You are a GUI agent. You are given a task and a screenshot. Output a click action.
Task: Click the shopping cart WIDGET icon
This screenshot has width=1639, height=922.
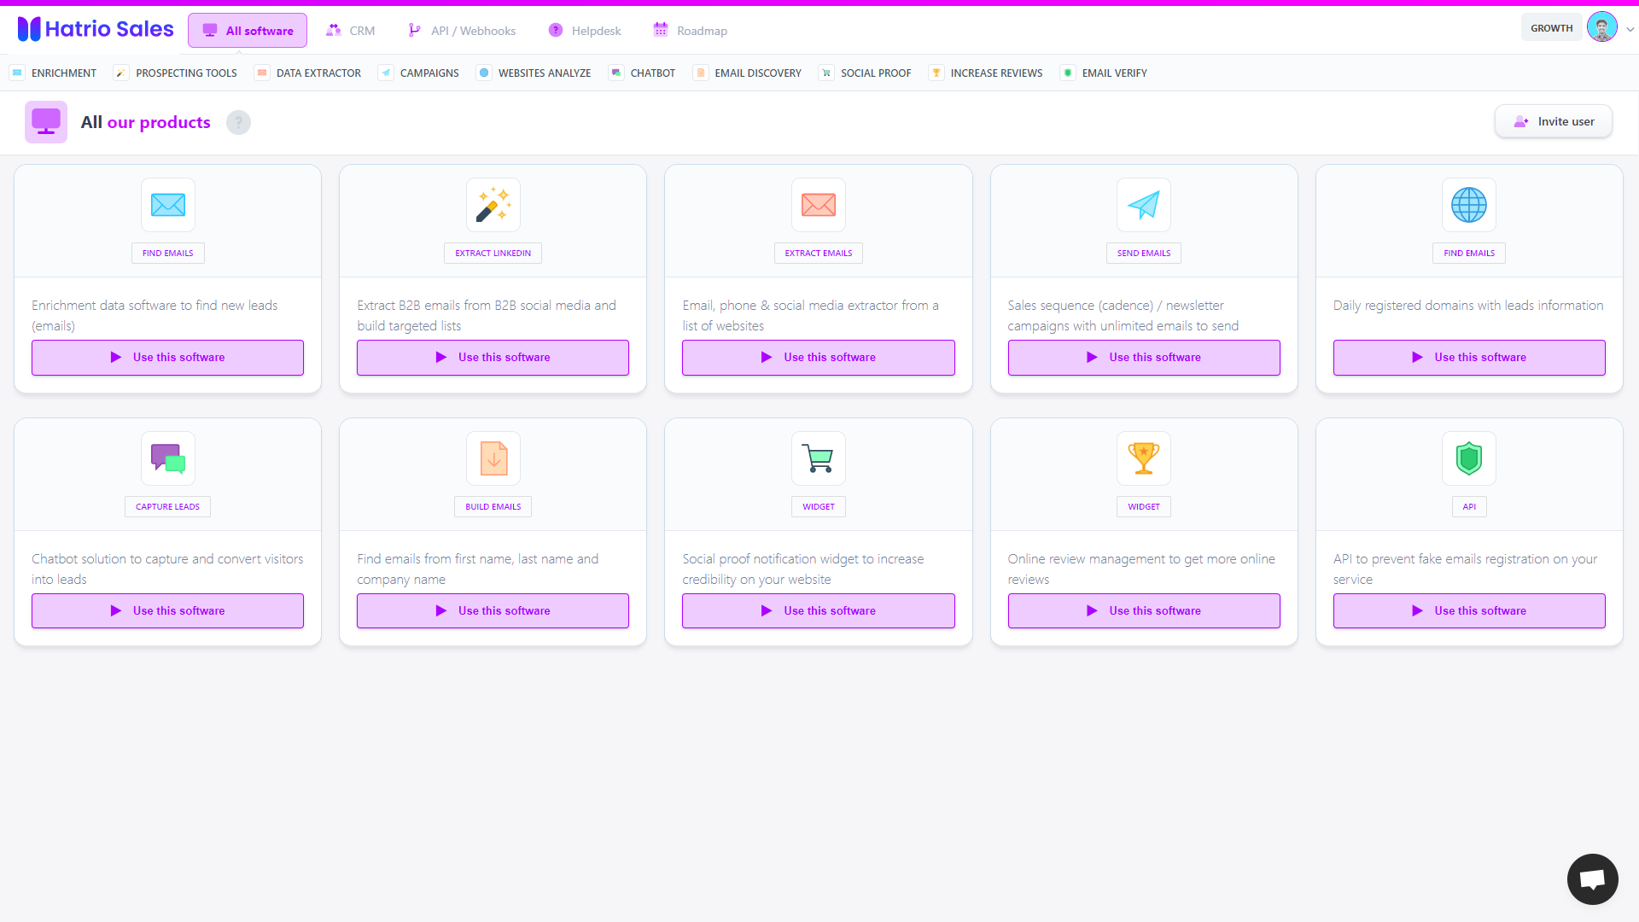pyautogui.click(x=818, y=458)
